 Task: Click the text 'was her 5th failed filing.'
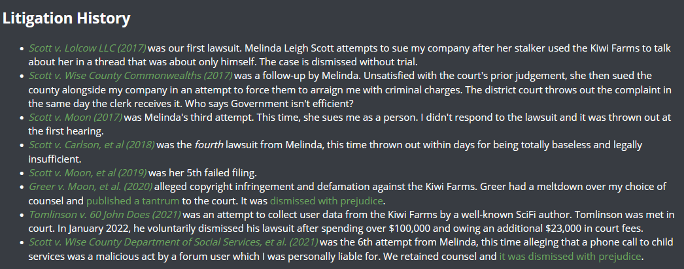pyautogui.click(x=203, y=173)
